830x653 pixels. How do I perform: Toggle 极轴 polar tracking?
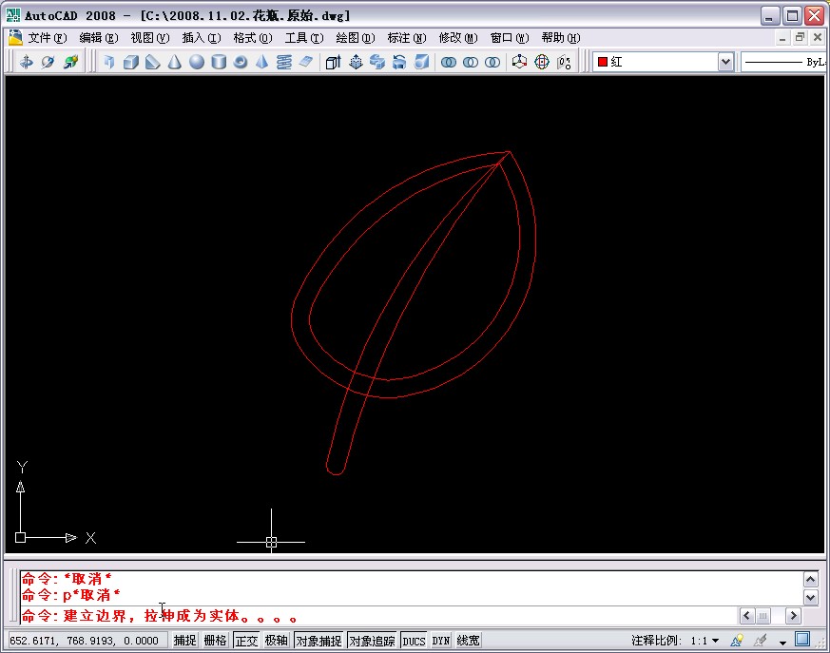tap(277, 641)
